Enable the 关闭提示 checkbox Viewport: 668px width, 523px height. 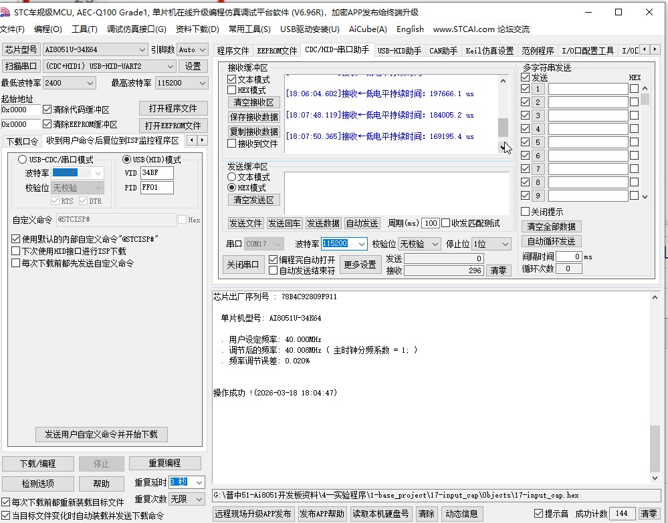coord(526,212)
